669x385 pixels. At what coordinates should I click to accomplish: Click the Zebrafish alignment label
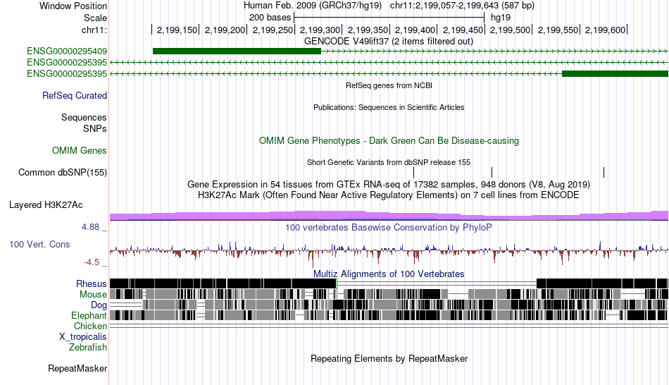click(x=88, y=348)
